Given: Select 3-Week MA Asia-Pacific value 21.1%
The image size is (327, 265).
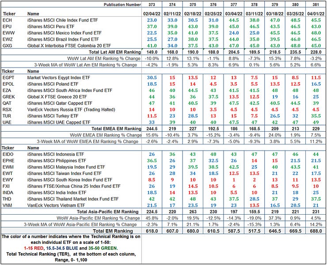Looking at the screenshot, I should (x=193, y=224).
